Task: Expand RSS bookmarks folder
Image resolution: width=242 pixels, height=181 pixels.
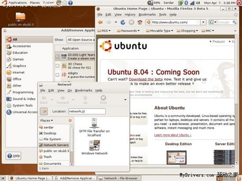Action: coord(104,31)
